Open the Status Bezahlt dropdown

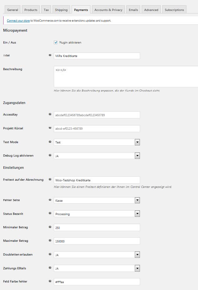pos(97,214)
